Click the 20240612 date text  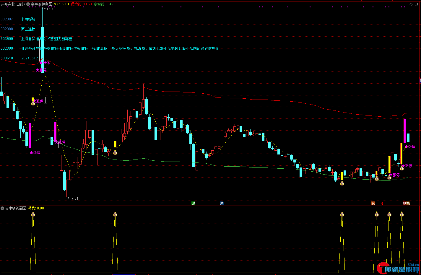point(30,58)
